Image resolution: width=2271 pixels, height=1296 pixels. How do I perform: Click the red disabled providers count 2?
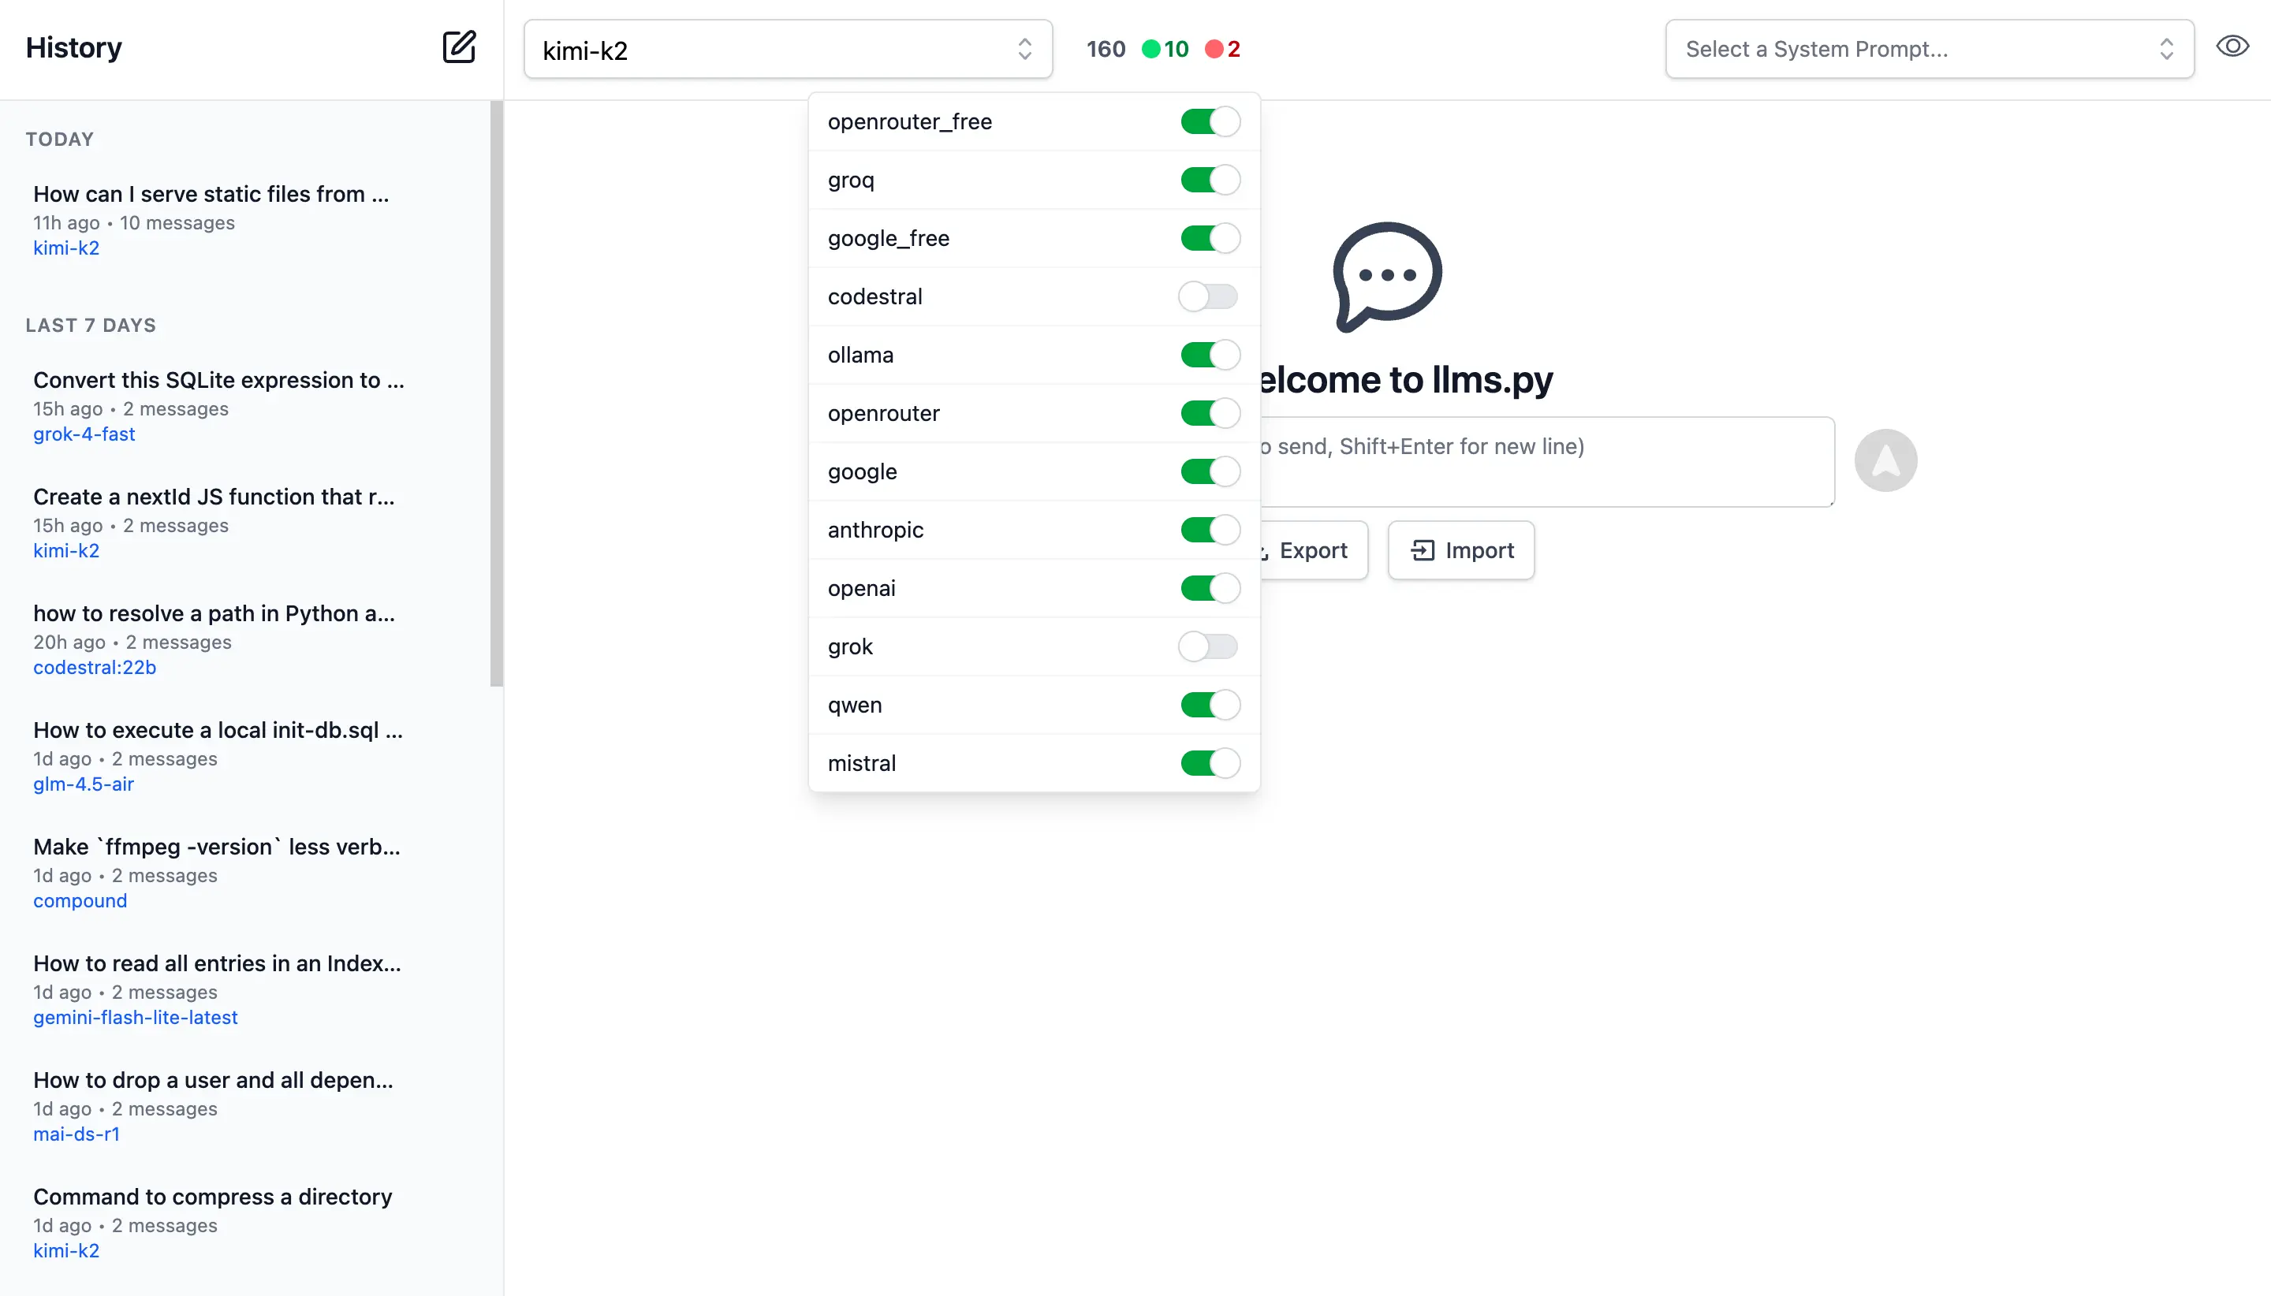pyautogui.click(x=1222, y=49)
